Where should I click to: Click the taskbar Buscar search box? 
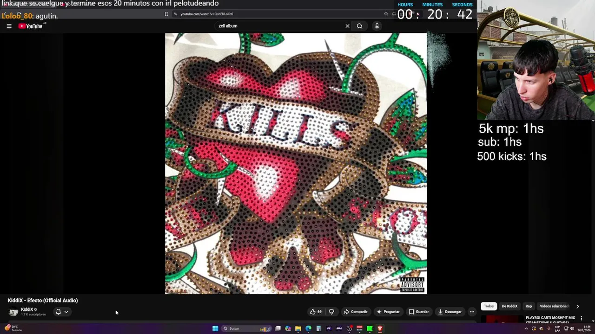[246, 328]
